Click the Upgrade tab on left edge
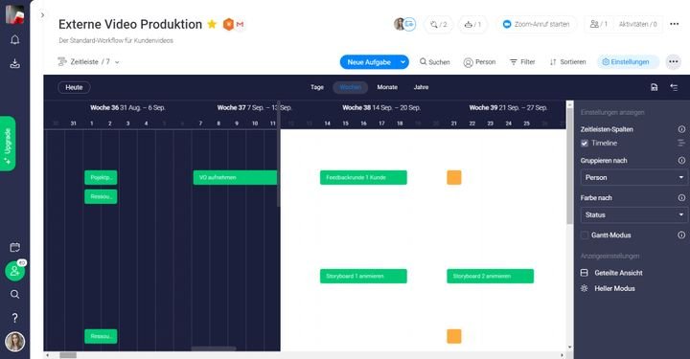 8,144
